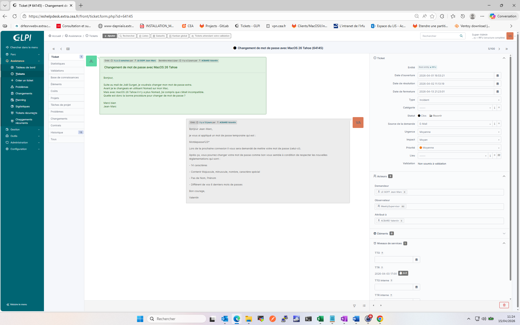Expand the Éléments section
Image resolution: width=520 pixels, height=325 pixels.
504,233
